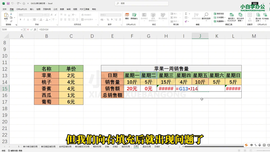Open the font size combo box
Screen dimensions: 270x152
[x=46, y=15]
